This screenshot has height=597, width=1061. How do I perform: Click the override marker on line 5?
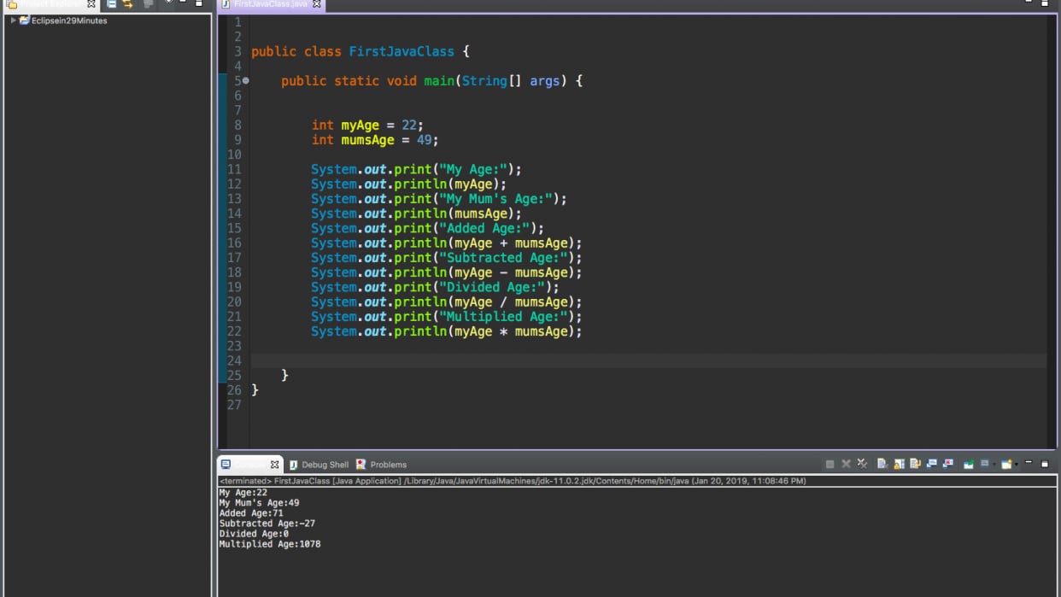coord(245,80)
